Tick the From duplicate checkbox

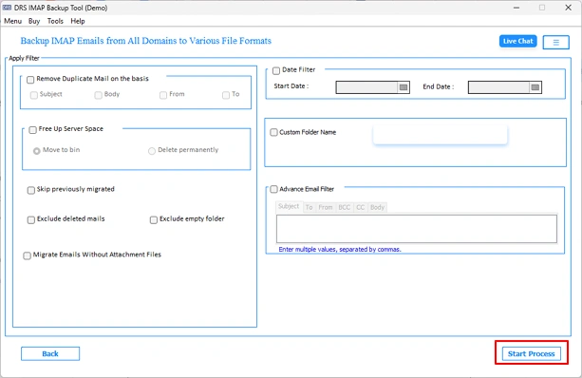point(163,95)
